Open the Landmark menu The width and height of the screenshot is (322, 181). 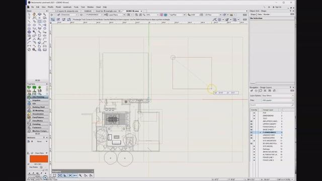(67, 7)
